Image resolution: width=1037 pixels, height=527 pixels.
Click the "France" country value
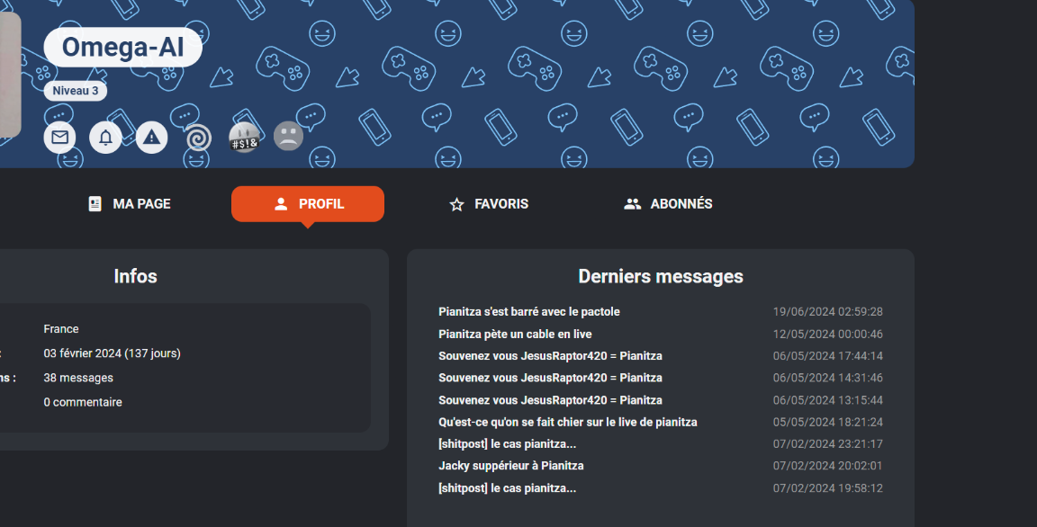point(61,329)
